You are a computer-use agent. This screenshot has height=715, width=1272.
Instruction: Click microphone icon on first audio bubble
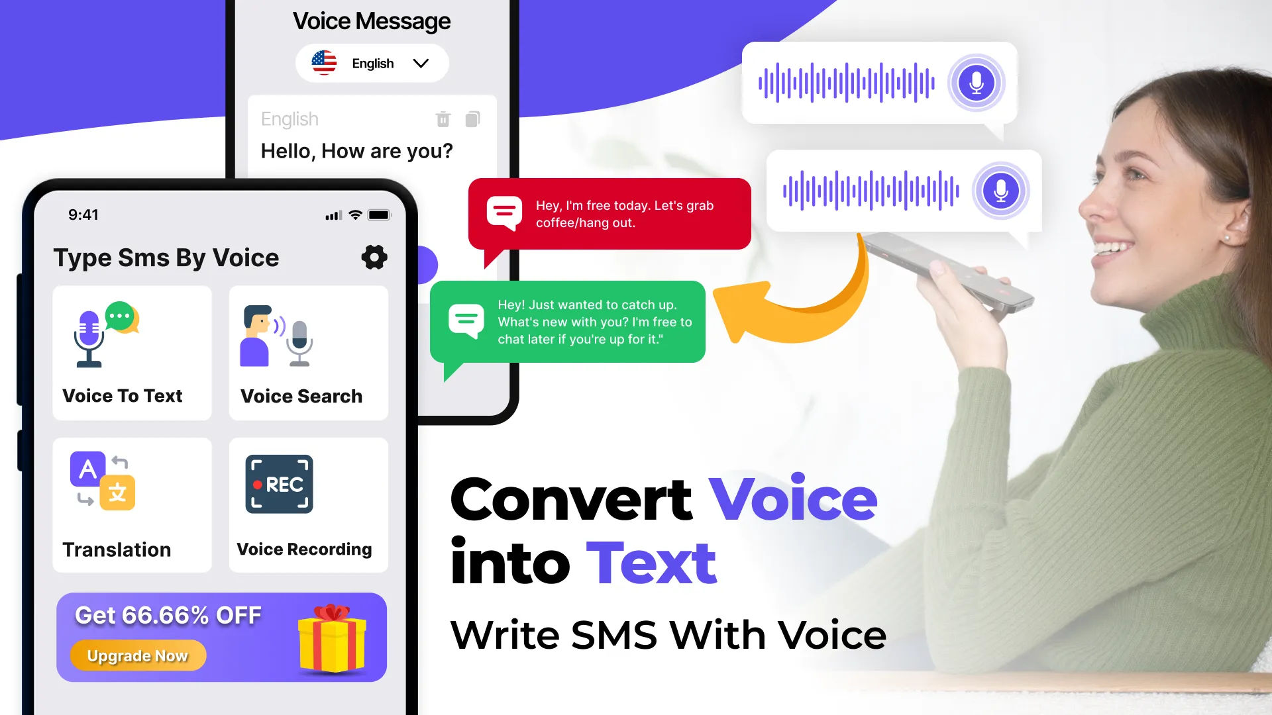coord(973,82)
